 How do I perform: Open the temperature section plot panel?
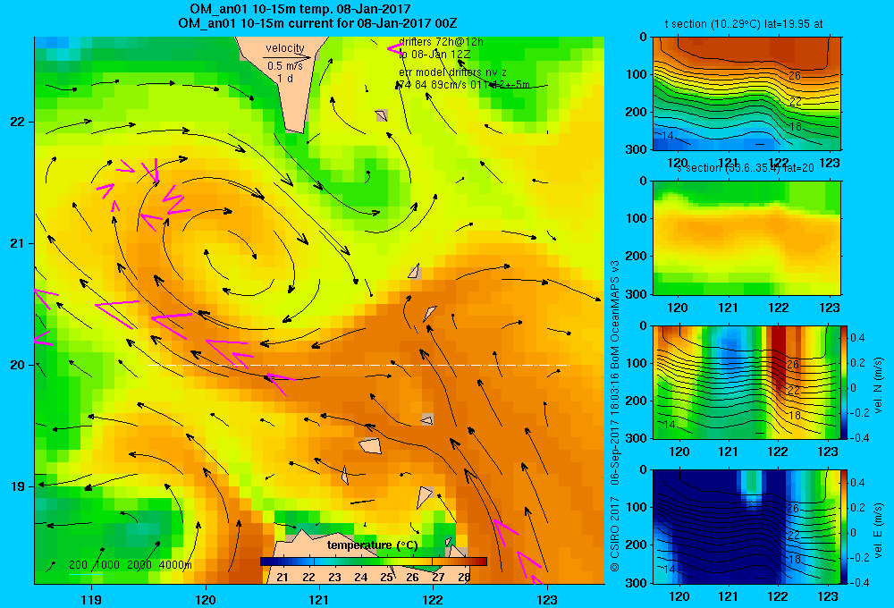(746, 94)
